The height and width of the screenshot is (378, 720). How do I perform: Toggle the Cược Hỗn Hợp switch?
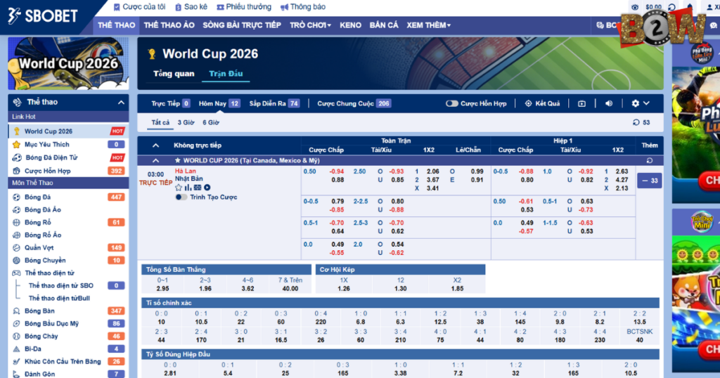tap(452, 104)
